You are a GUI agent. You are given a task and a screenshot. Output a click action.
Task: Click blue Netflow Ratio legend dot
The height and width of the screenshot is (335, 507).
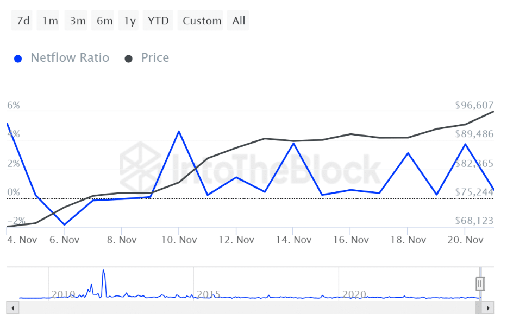18,59
